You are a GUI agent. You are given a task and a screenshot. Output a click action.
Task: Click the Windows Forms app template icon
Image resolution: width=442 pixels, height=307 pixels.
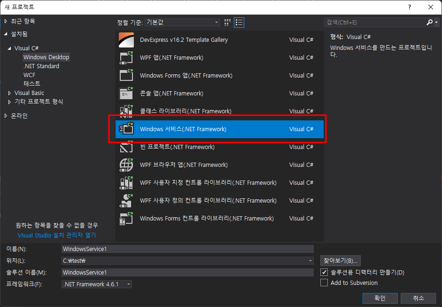tap(126, 75)
